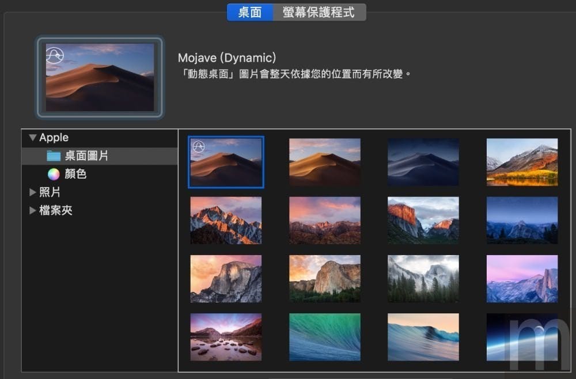Choose the lake with rocks sunset wallpaper
The height and width of the screenshot is (379, 576).
(x=226, y=337)
